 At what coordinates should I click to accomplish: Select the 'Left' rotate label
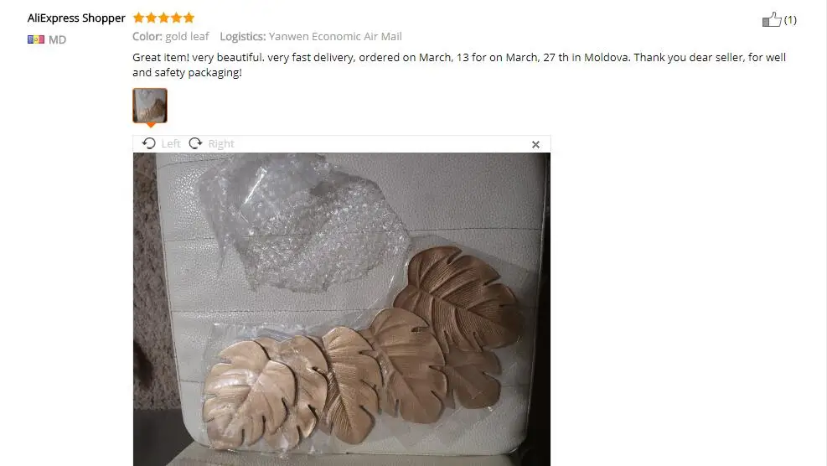tap(171, 143)
